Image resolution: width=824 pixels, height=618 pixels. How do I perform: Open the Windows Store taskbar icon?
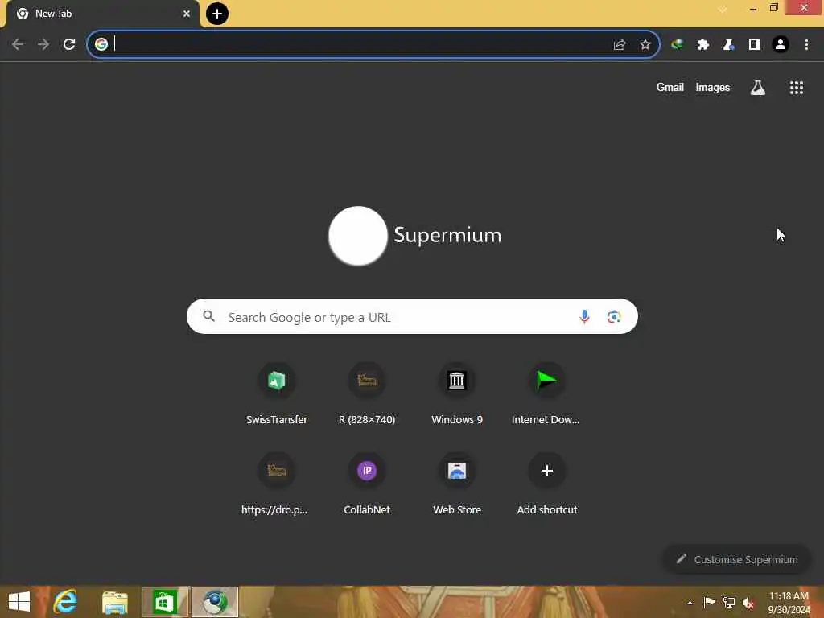pyautogui.click(x=164, y=602)
